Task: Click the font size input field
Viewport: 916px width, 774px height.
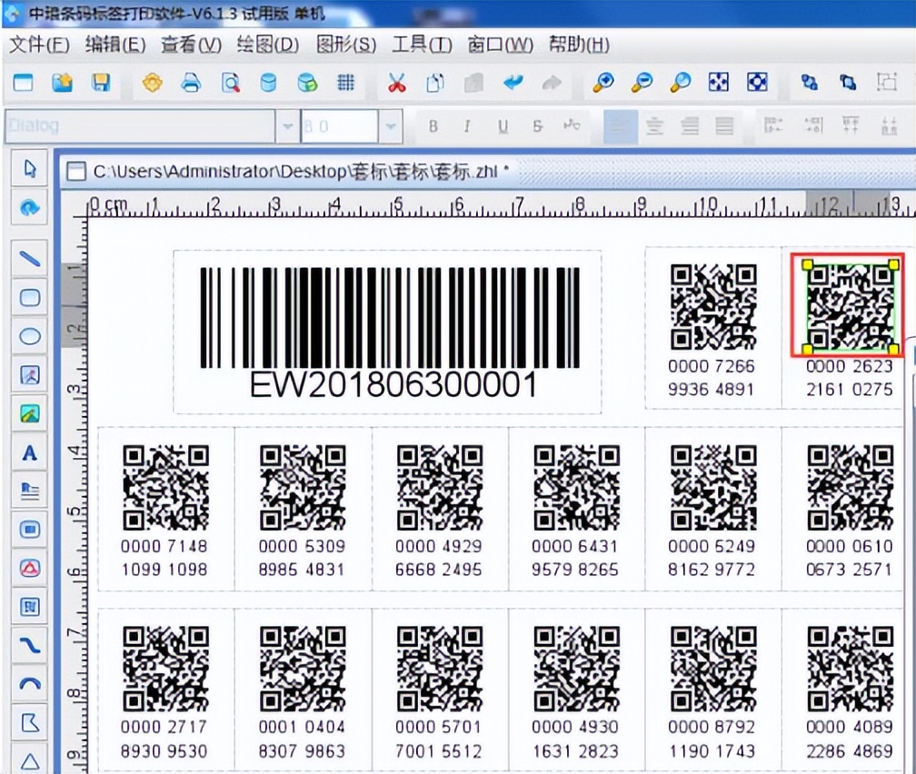Action: tap(340, 126)
